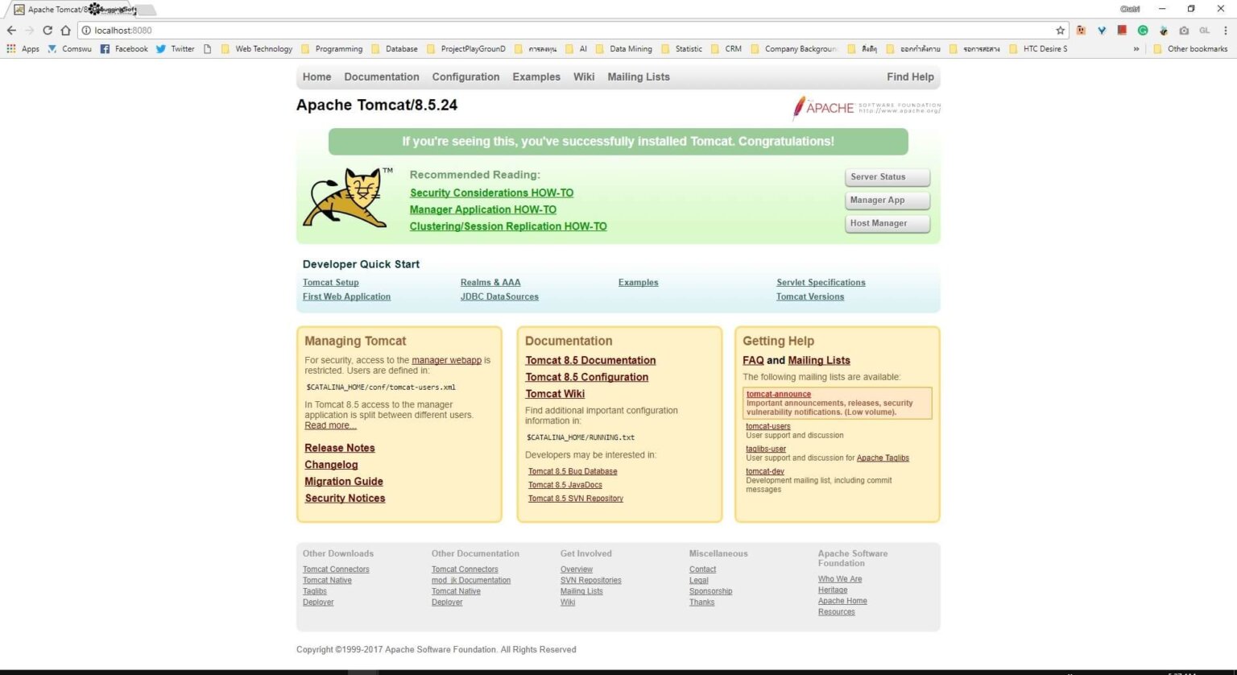Open the Chrome three-dot menu
The width and height of the screenshot is (1237, 675).
pyautogui.click(x=1226, y=30)
